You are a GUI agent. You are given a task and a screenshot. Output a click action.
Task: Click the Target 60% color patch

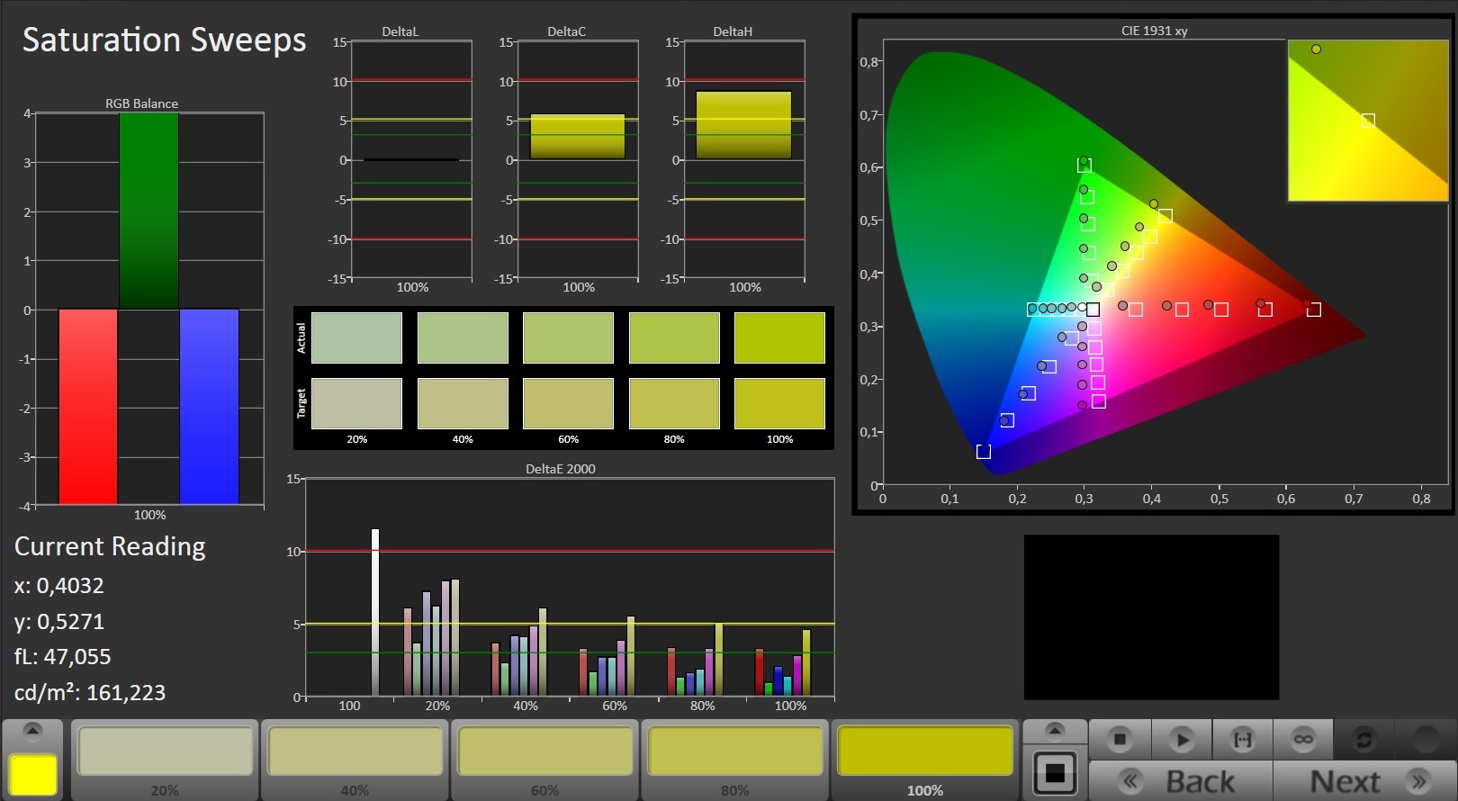coord(568,403)
